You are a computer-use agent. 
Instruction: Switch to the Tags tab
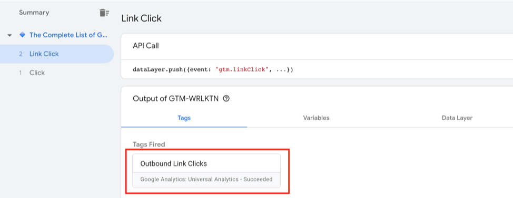tap(184, 118)
